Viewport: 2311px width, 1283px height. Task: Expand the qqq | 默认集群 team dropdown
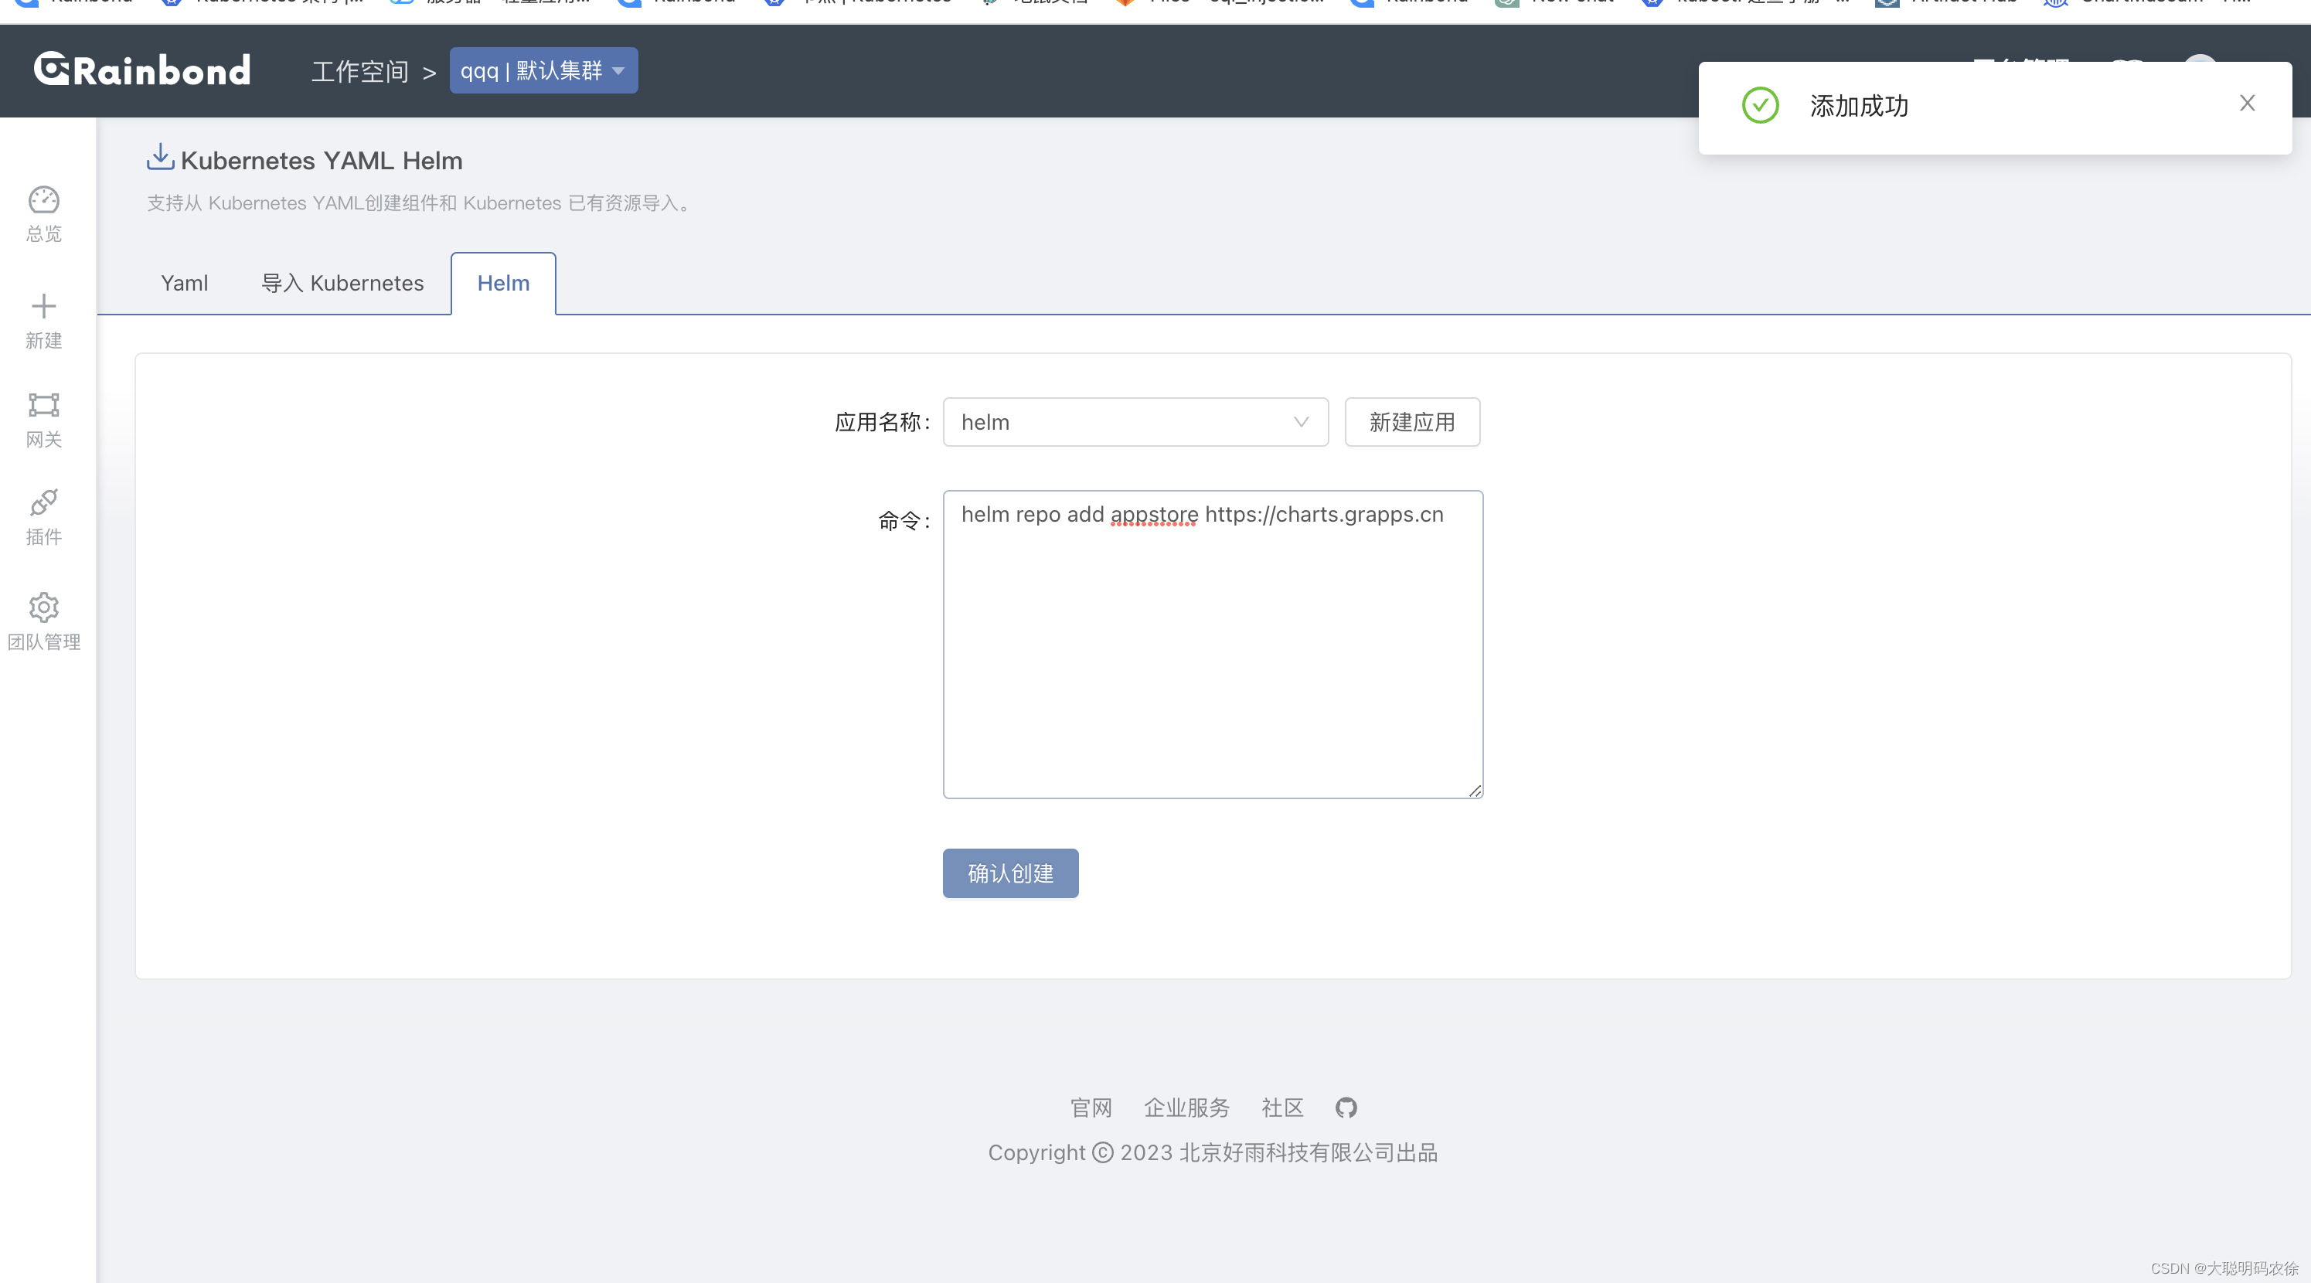tap(543, 71)
